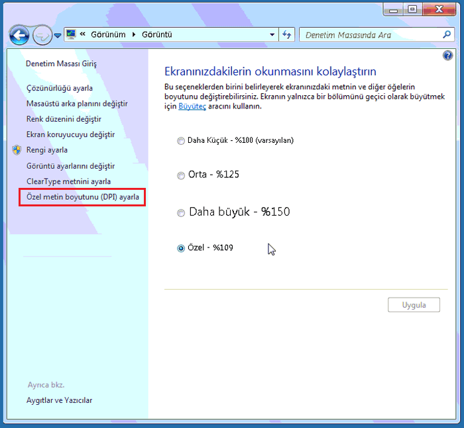
Task: Go back using the Back arrow button
Action: [19, 36]
